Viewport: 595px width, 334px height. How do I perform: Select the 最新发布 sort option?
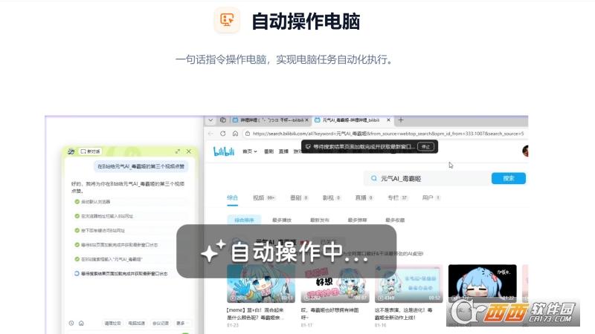point(320,220)
